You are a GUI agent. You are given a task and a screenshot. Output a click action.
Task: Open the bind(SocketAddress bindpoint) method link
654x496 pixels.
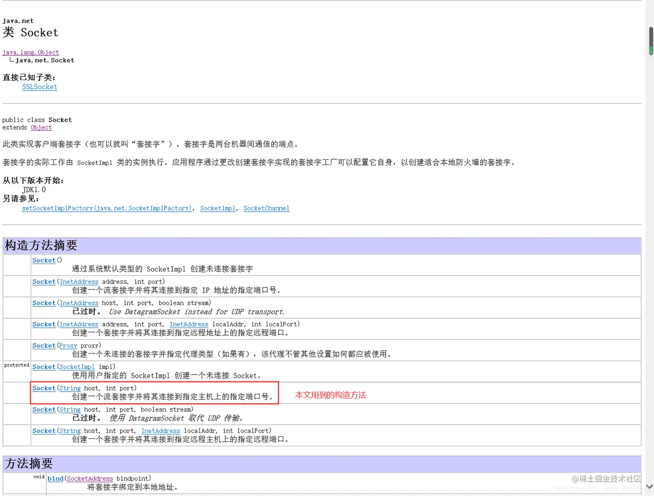55,478
